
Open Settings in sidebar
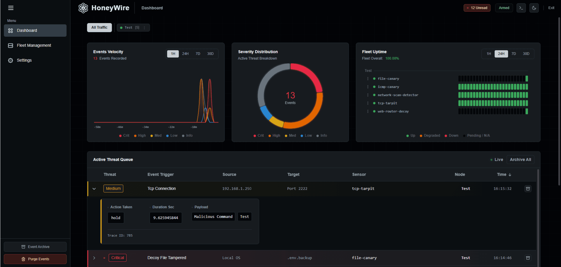[35, 60]
